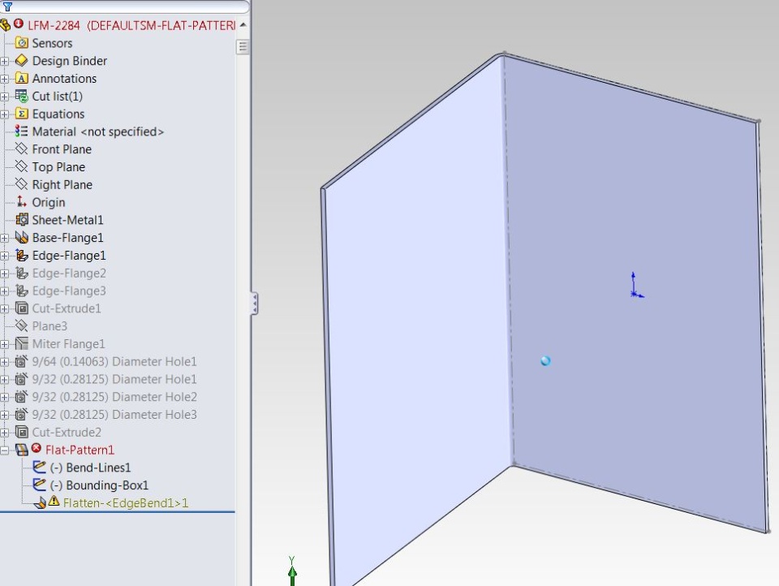Click the Origin icon in tree

21,202
